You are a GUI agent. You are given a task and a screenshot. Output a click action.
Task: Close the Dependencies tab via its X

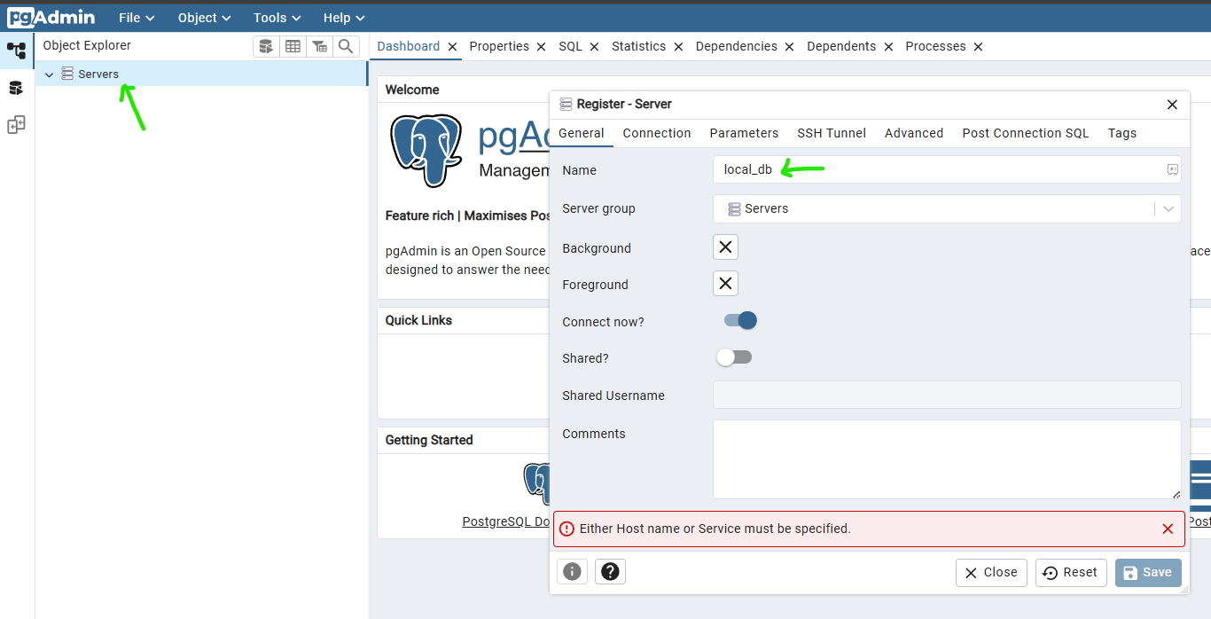click(x=789, y=47)
